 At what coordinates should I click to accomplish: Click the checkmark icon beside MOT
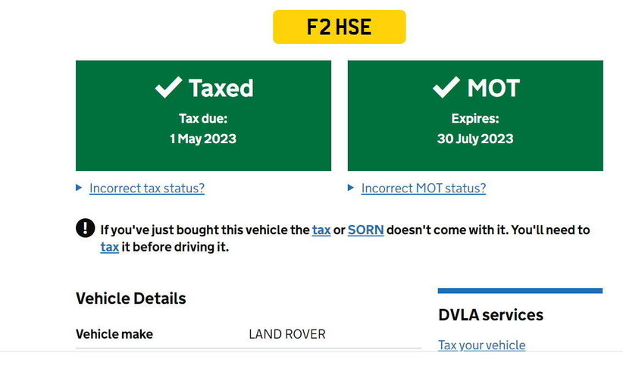point(446,87)
